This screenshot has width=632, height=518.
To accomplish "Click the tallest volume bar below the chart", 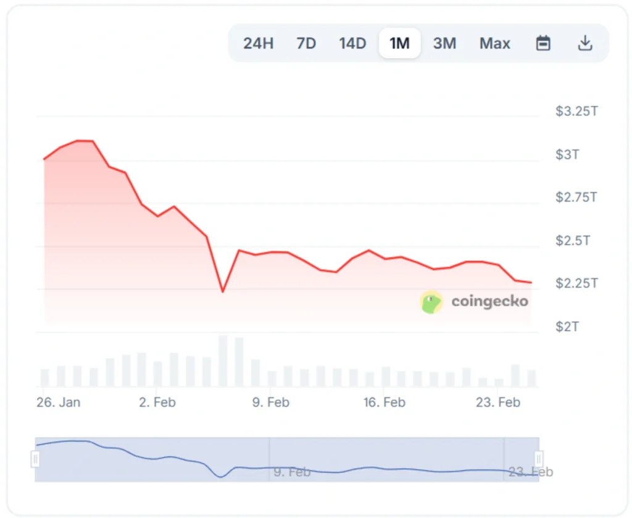I will click(222, 358).
